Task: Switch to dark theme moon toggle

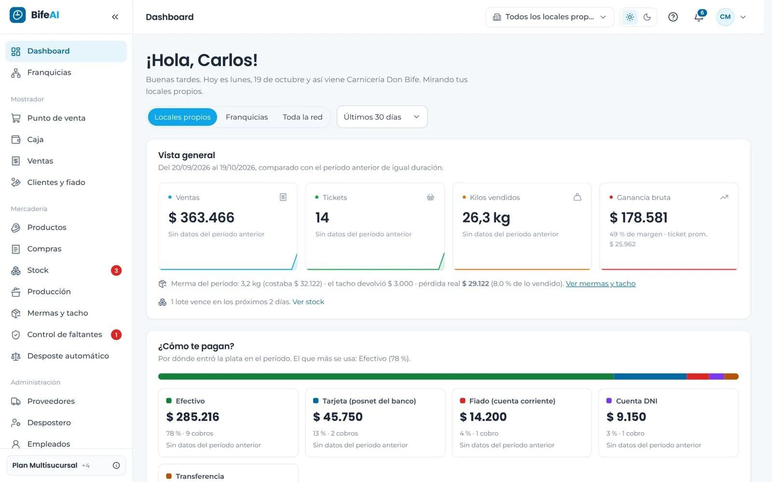Action: pos(647,17)
